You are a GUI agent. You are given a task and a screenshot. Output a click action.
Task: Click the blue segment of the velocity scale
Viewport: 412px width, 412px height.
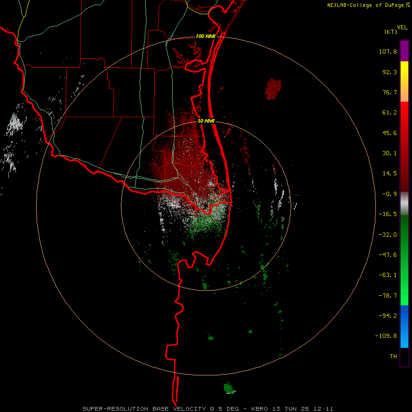[x=404, y=326]
